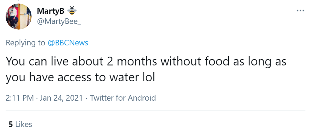The image size is (310, 133).
Task: Click the word 'Likes' under the tweet
Action: [x=24, y=124]
